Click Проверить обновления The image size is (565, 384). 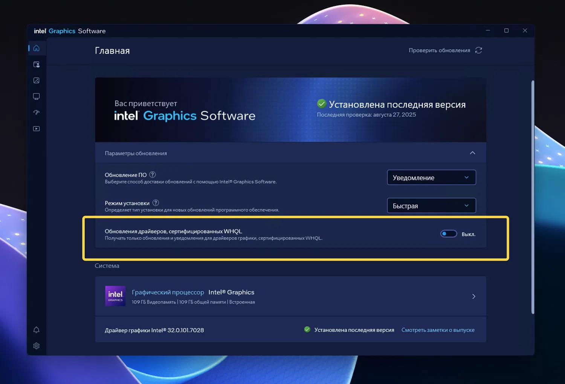440,50
